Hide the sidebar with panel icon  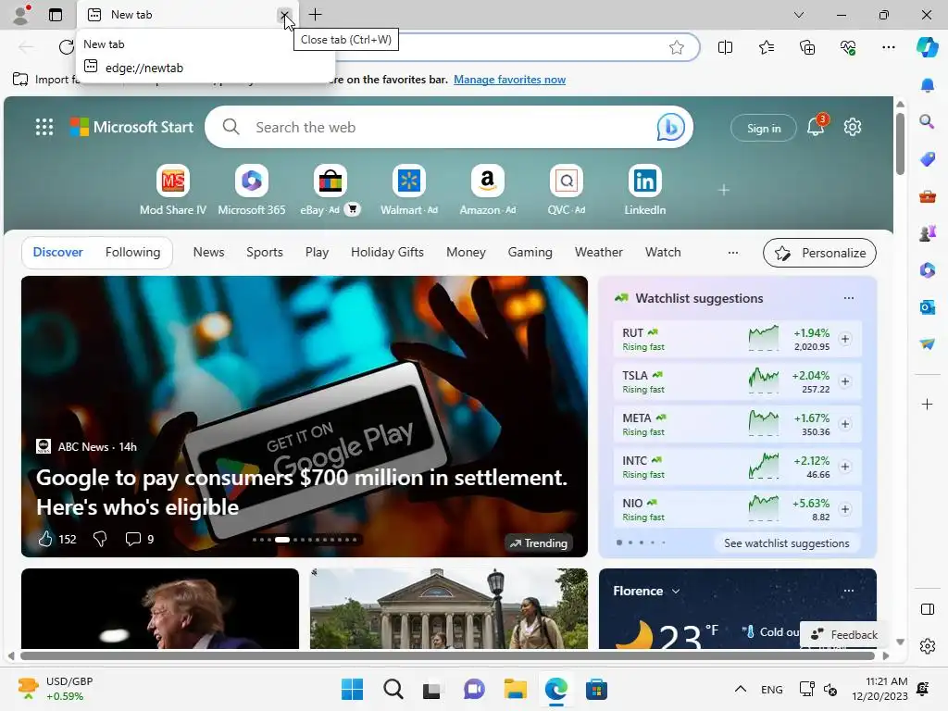click(x=928, y=609)
